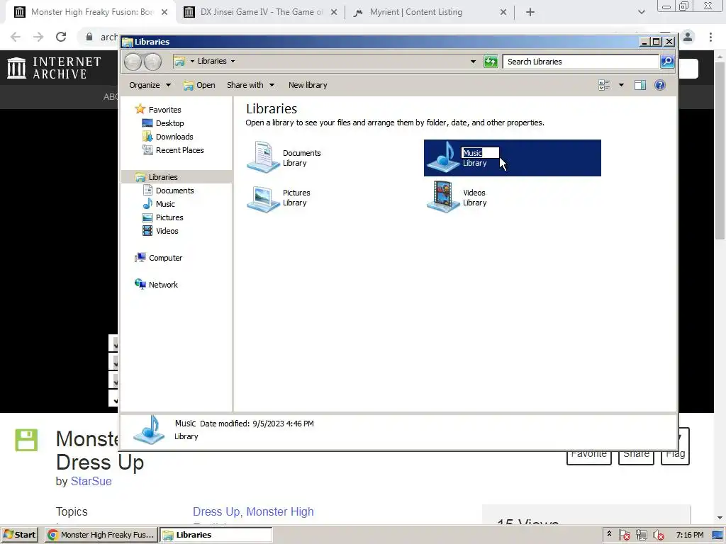This screenshot has height=544, width=726.
Task: Click the arrow after Libraries in the breadcrumb
Action: tap(233, 61)
